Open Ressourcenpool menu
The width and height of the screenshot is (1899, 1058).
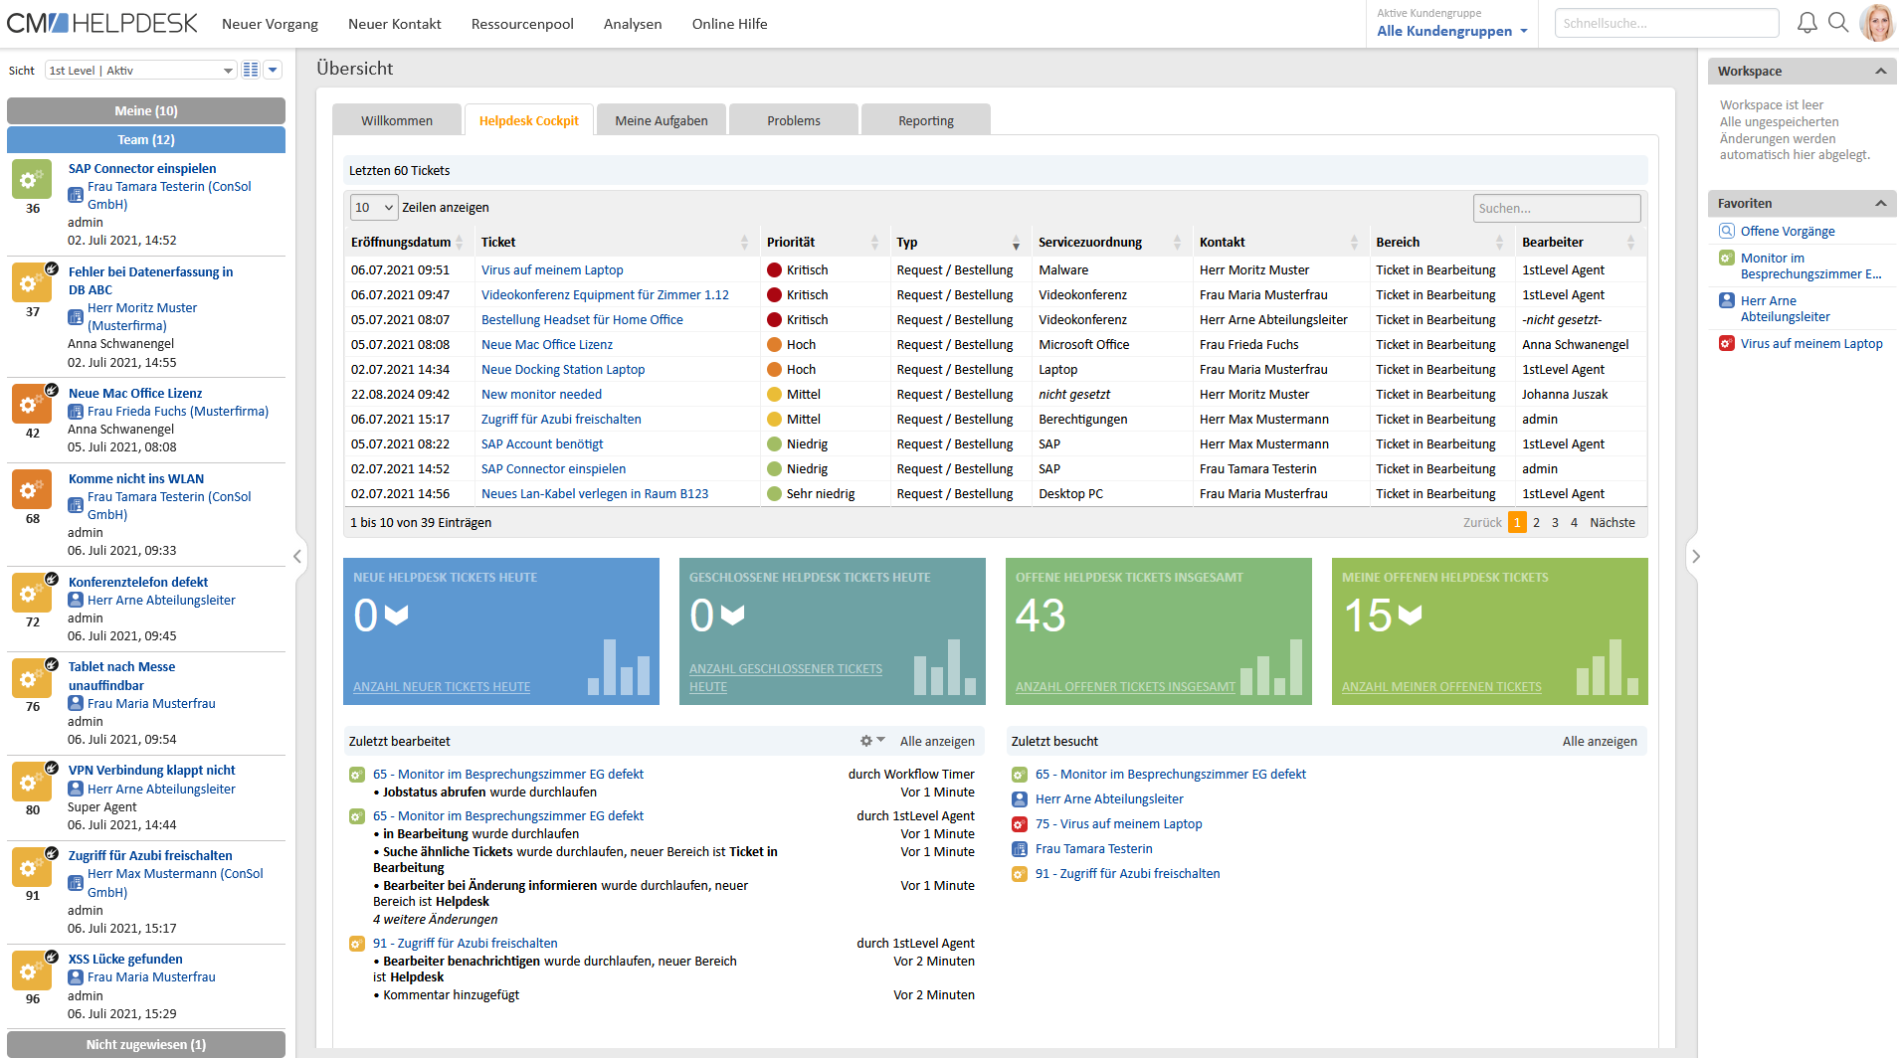click(x=522, y=24)
